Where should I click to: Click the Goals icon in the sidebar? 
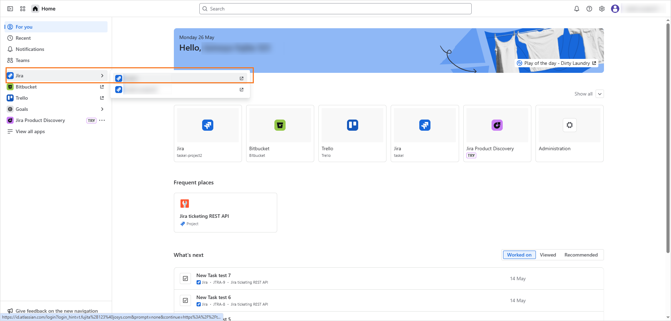pos(10,109)
